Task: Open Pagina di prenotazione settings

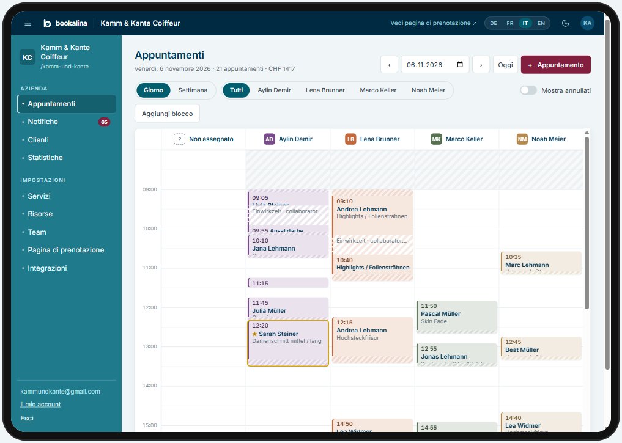Action: (67, 250)
